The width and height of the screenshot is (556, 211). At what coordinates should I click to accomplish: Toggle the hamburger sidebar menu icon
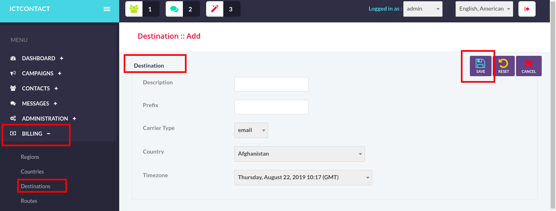107,9
